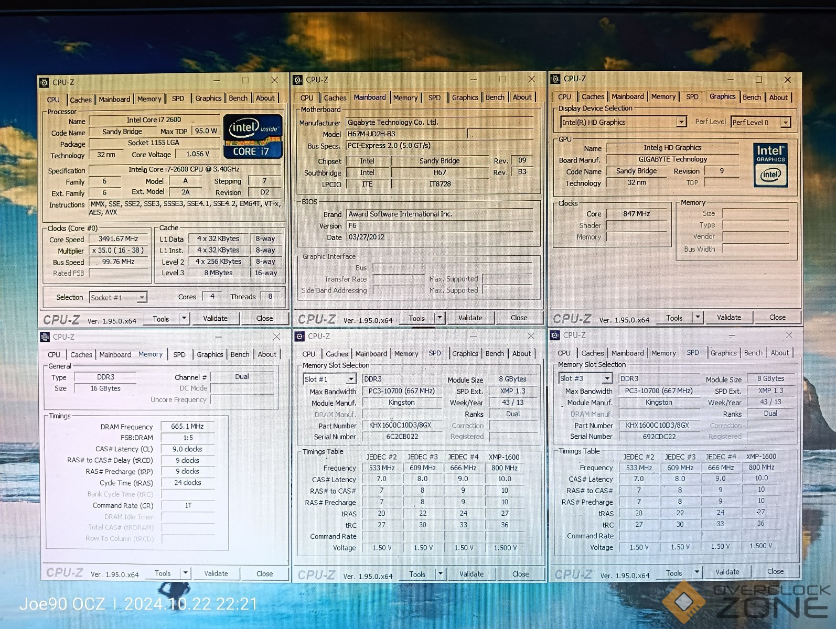The image size is (836, 629).
Task: Expand the Tools arrow in the Slot #1 SPD window
Action: 440,573
